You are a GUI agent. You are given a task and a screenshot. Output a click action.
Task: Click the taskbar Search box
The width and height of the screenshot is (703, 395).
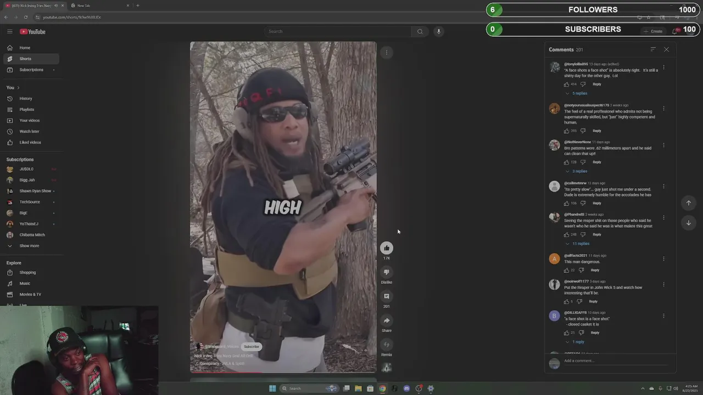(x=310, y=388)
